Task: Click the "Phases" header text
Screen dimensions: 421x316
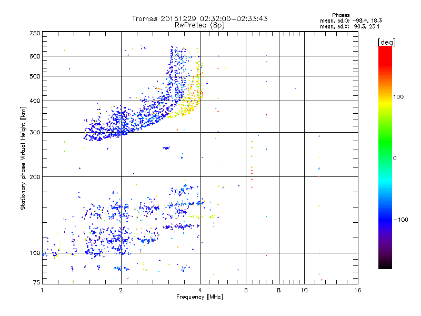Action: click(340, 15)
